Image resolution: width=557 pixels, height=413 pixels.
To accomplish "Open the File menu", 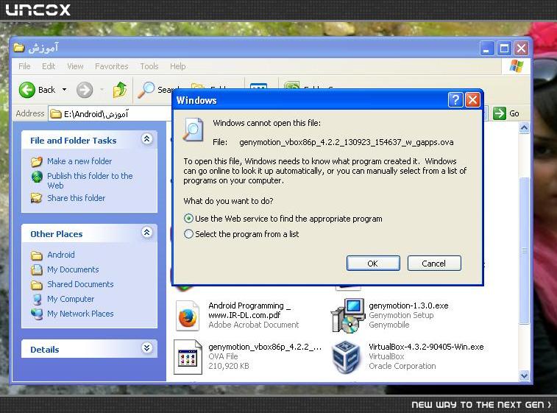I will [24, 66].
